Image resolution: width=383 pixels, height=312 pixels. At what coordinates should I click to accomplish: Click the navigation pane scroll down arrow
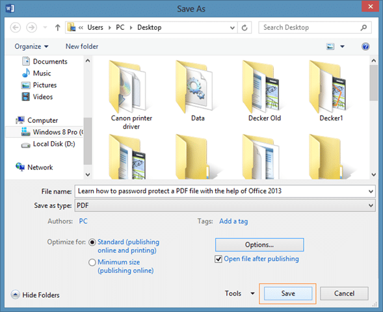click(88, 175)
